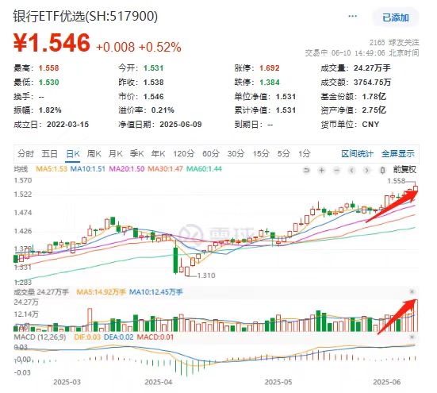Click the 振幅 value 1.82%
Viewport: 437px width, 393px height.
50,110
